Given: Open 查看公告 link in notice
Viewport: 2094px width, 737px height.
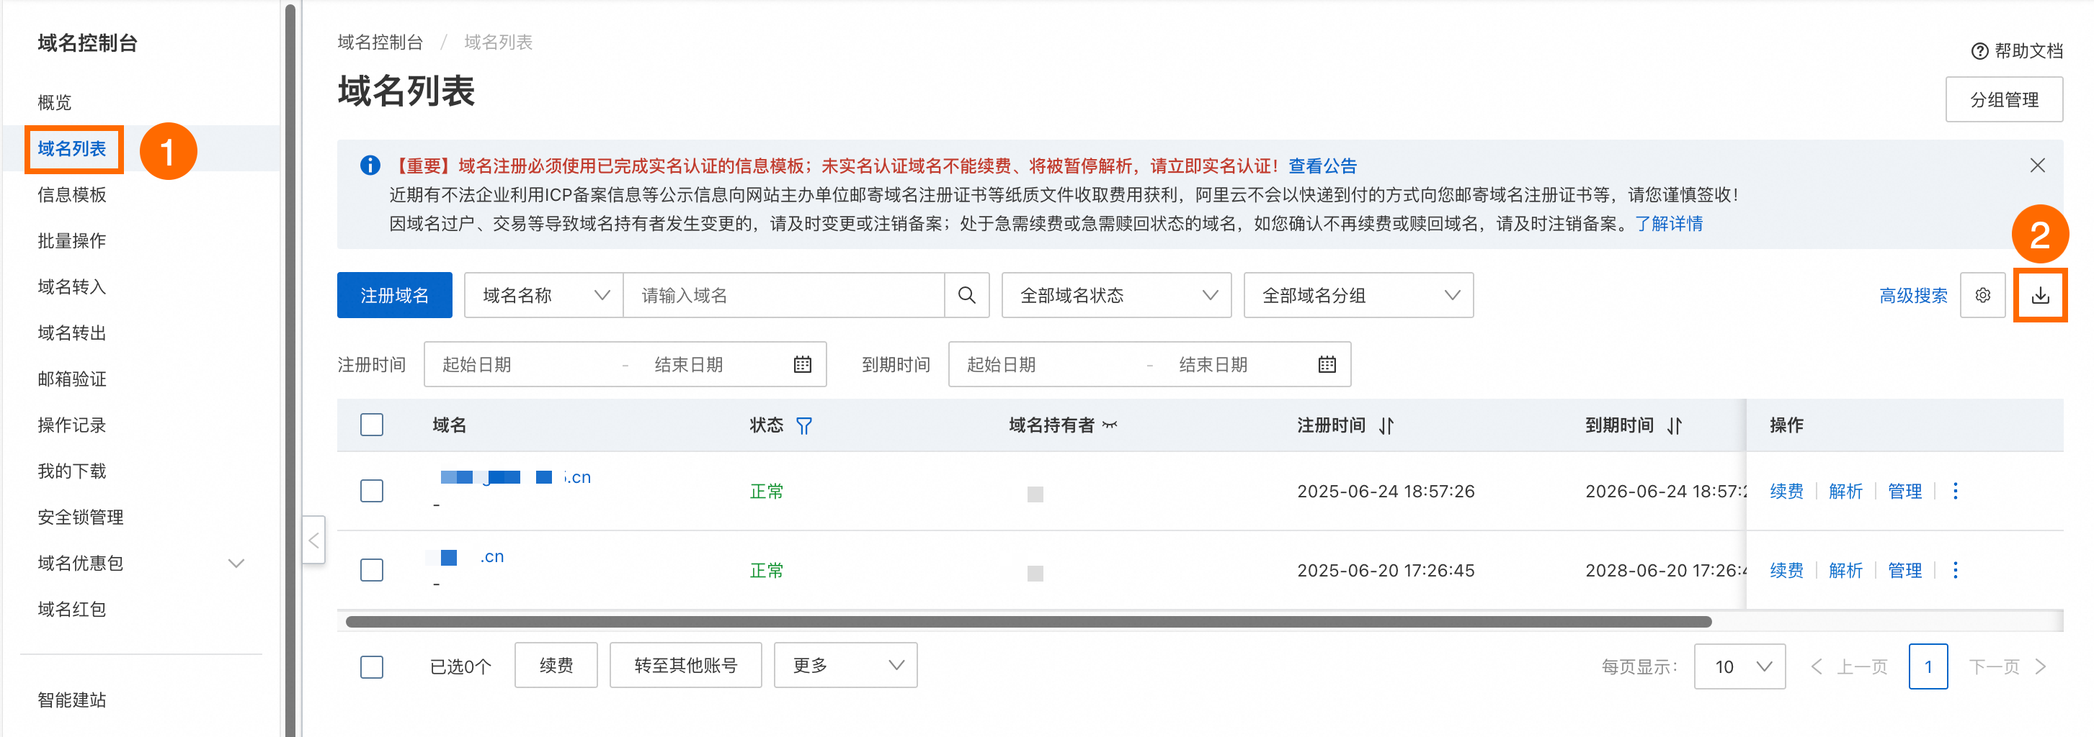Looking at the screenshot, I should 1322,166.
